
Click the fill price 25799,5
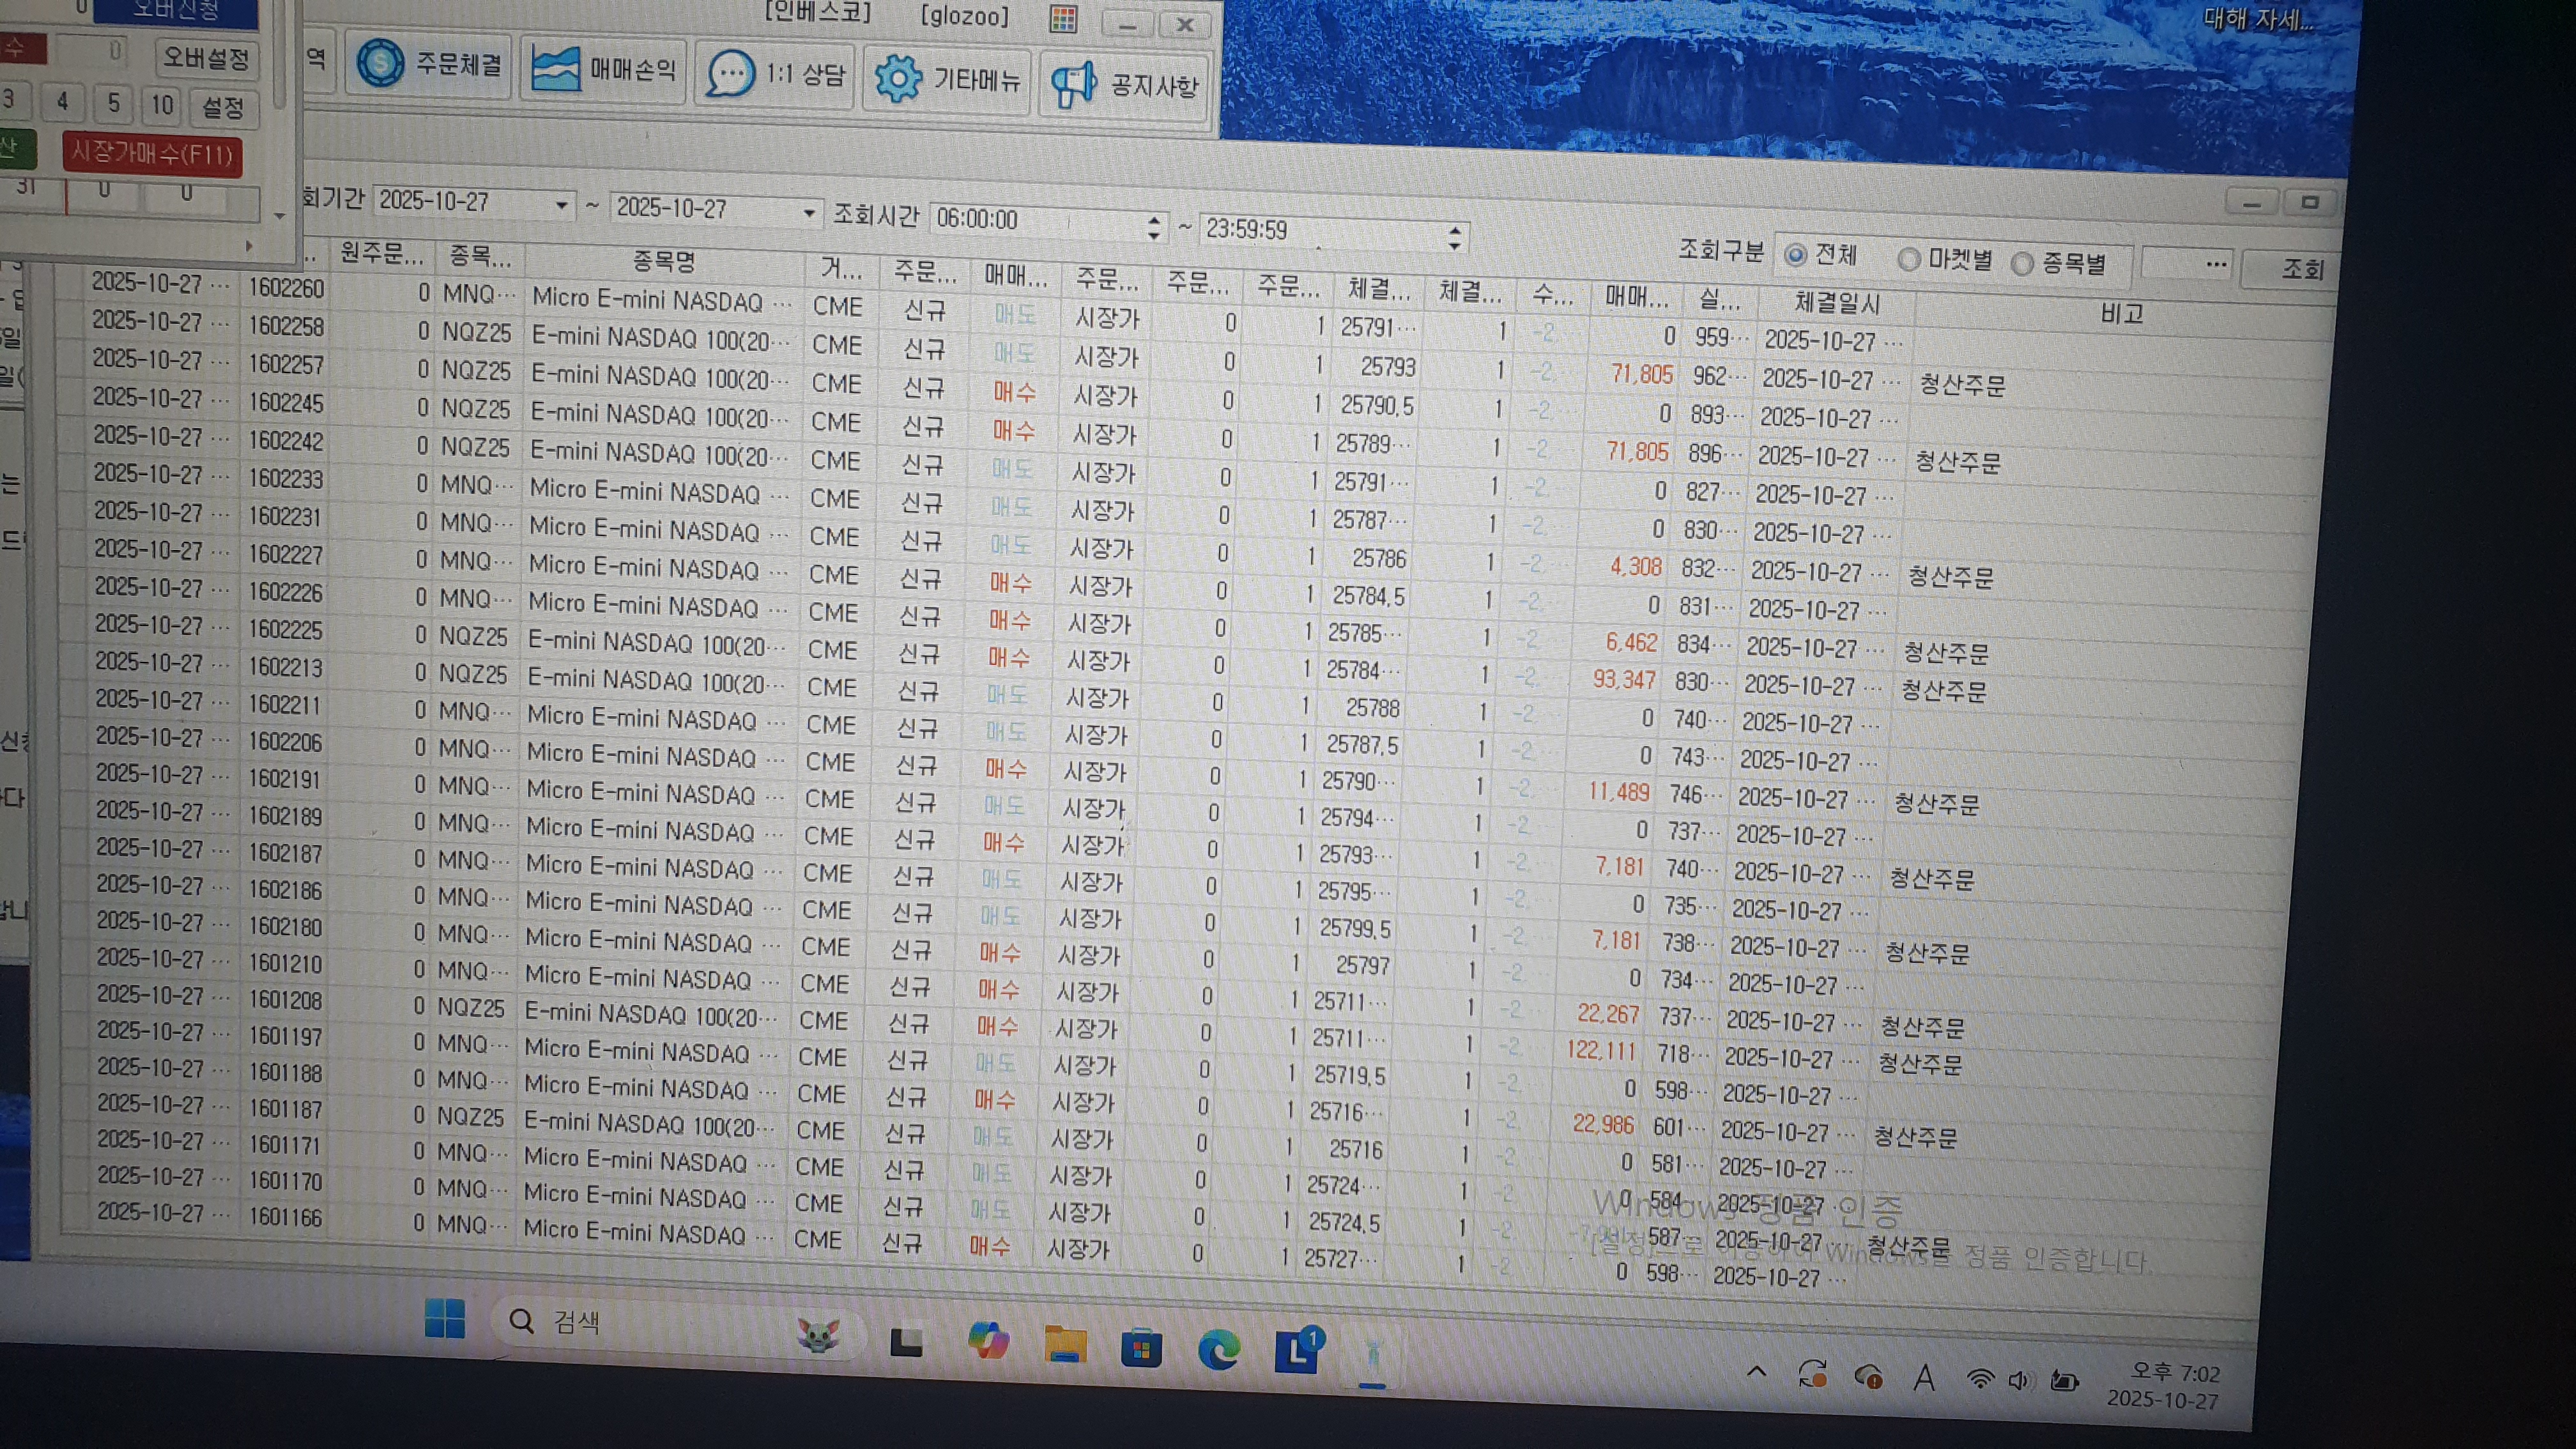pos(1355,929)
